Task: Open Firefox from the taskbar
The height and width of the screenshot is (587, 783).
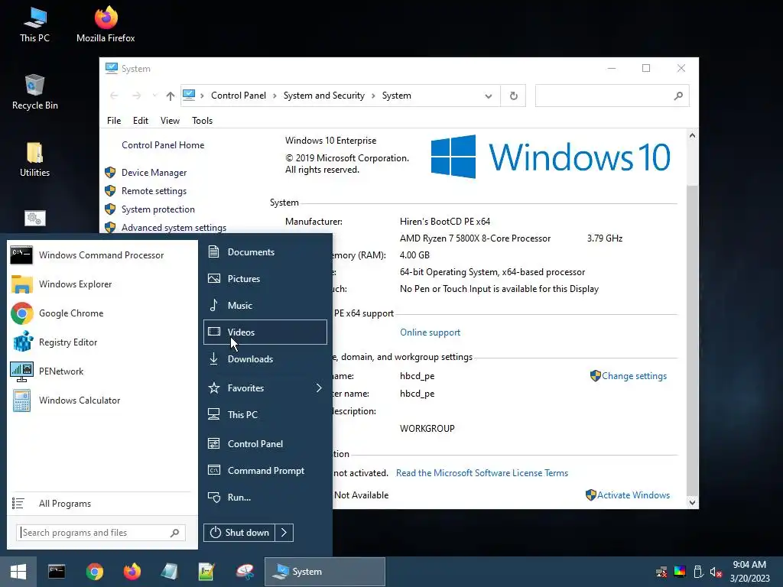Action: point(132,572)
